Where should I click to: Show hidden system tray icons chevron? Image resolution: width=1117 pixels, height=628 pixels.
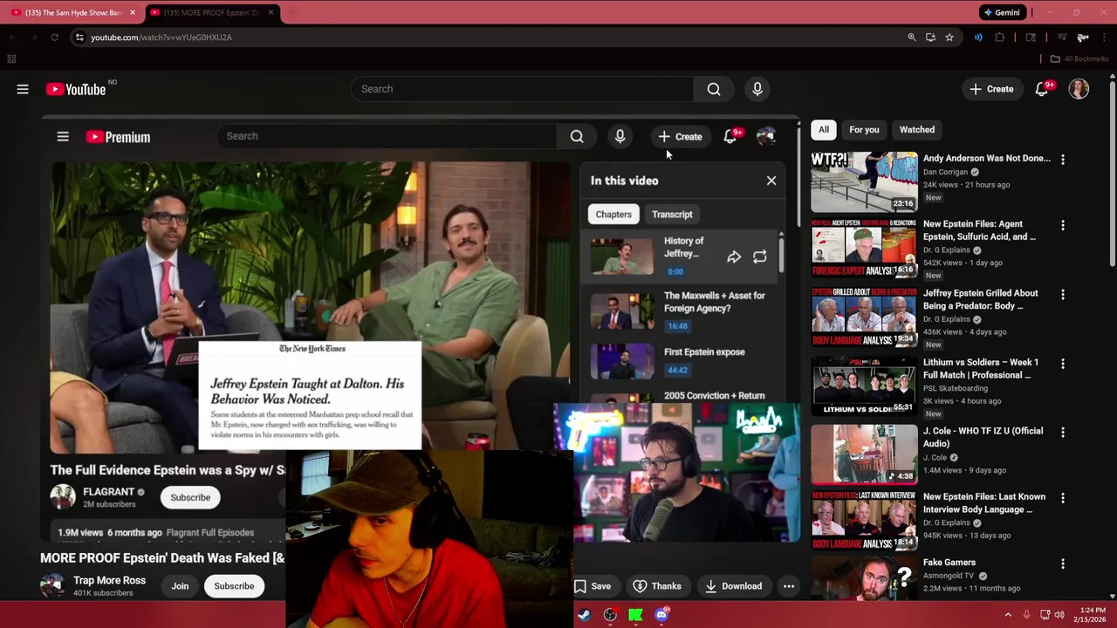click(x=1008, y=615)
